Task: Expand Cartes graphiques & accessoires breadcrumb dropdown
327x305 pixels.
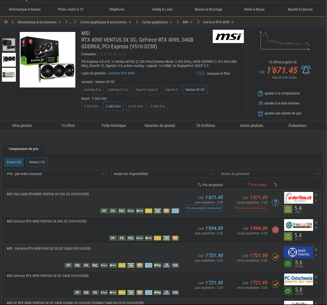Action: click(130, 22)
